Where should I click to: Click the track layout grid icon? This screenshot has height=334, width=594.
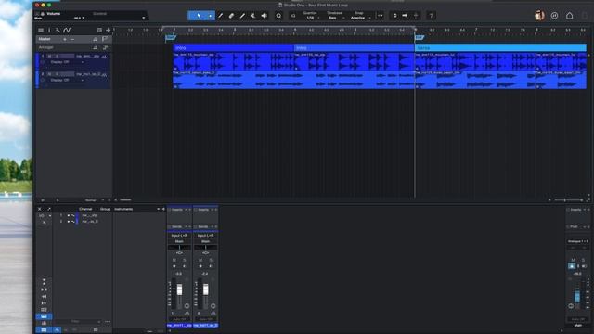coord(99,30)
